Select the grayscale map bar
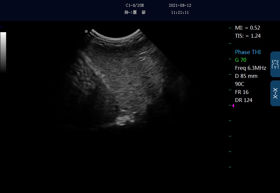280x193 pixels. [x=3, y=52]
